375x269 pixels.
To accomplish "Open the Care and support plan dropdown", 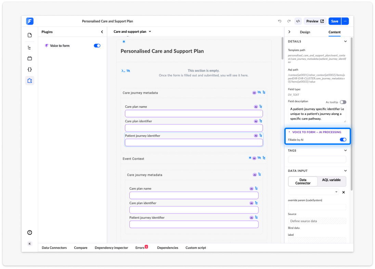I will (132, 31).
